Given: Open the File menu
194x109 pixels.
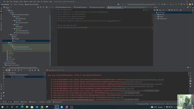Looking at the screenshot, I should (5, 2).
